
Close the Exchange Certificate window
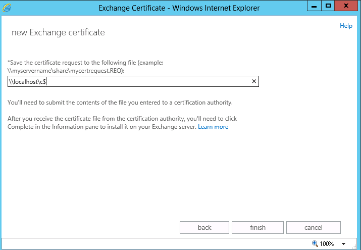(x=347, y=6)
